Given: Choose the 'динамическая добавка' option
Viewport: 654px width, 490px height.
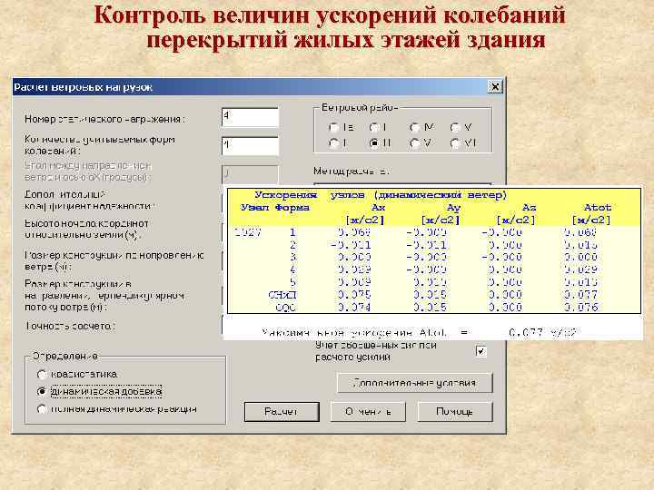Looking at the screenshot, I should [x=42, y=392].
